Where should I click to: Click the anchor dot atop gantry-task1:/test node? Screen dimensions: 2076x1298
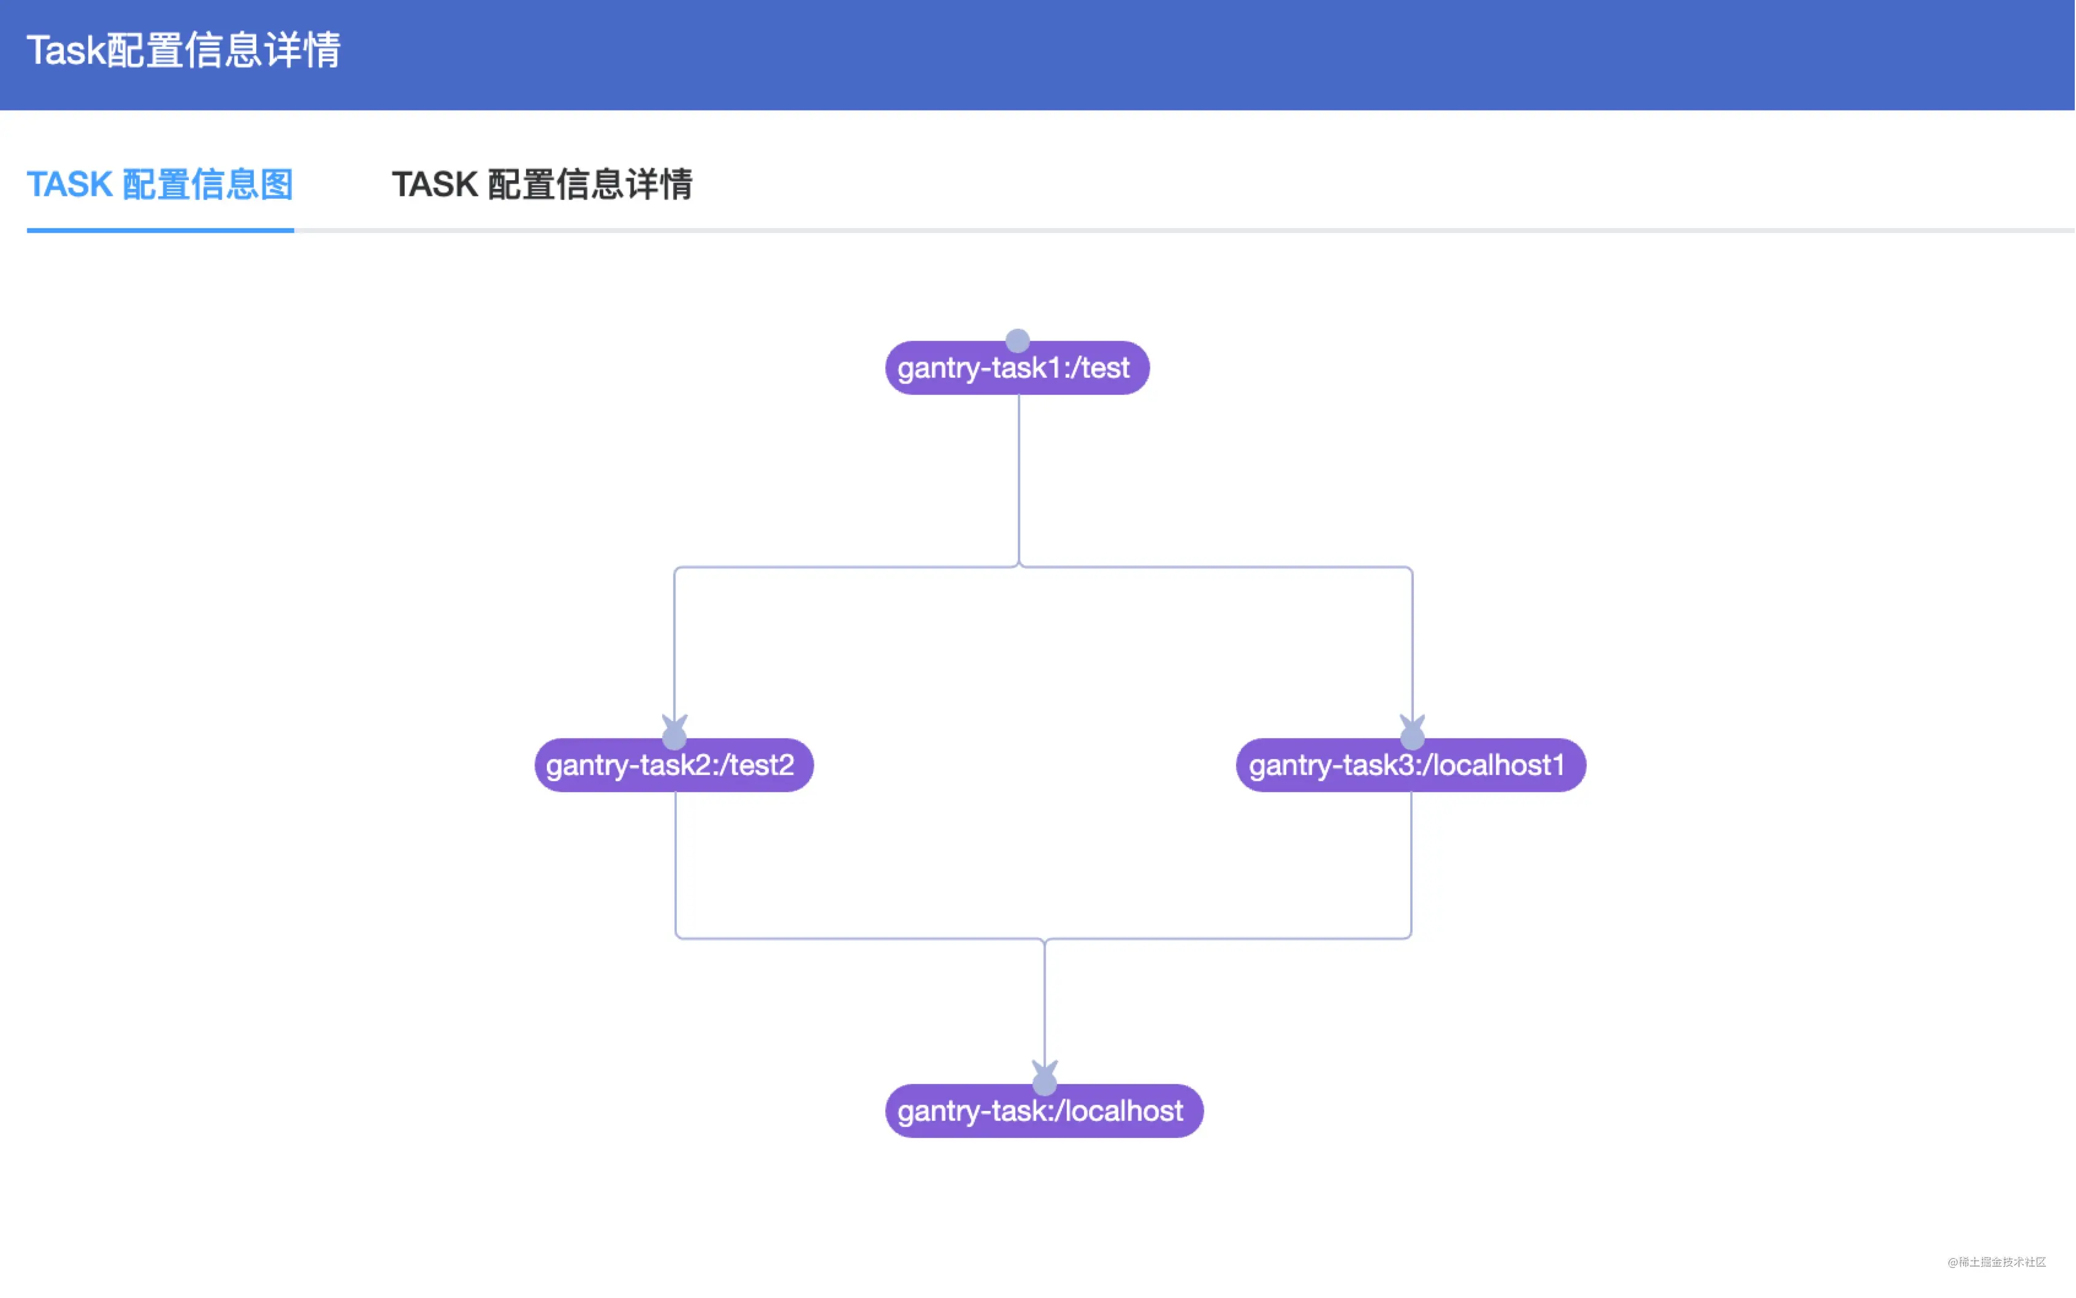[1018, 341]
